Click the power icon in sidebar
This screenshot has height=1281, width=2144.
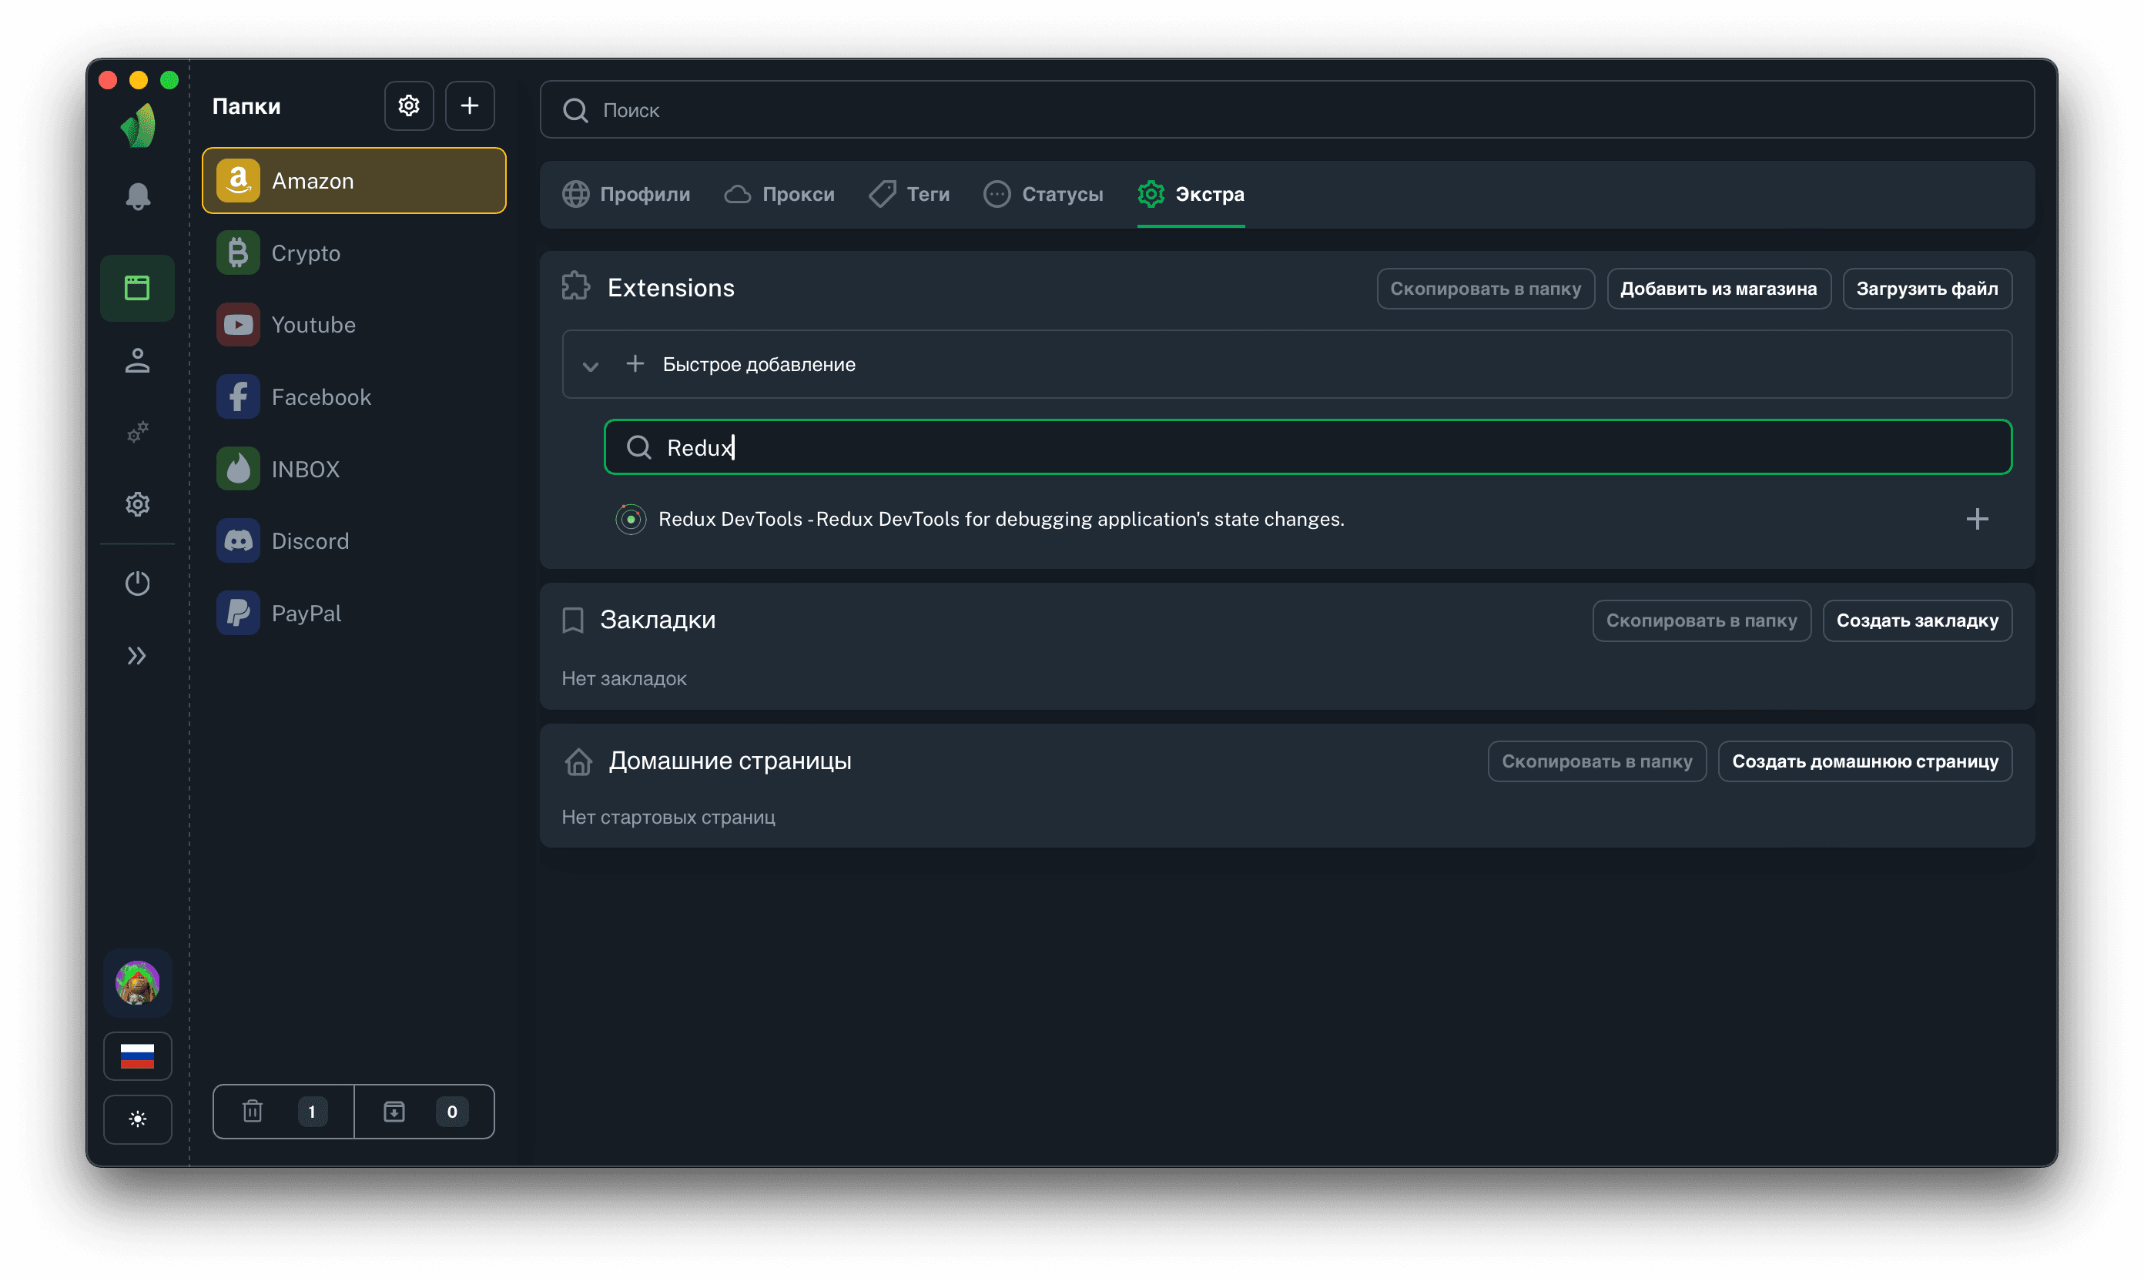137,584
